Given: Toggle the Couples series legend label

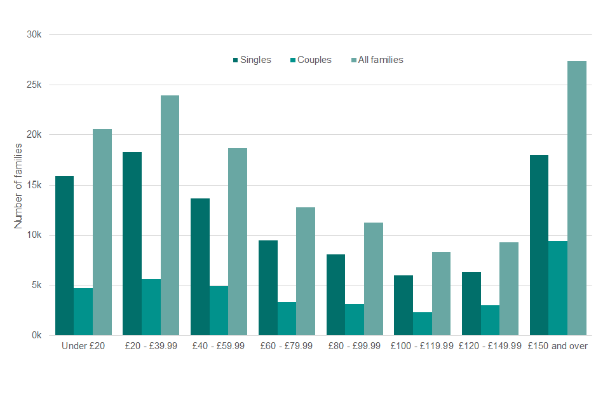Looking at the screenshot, I should [315, 60].
